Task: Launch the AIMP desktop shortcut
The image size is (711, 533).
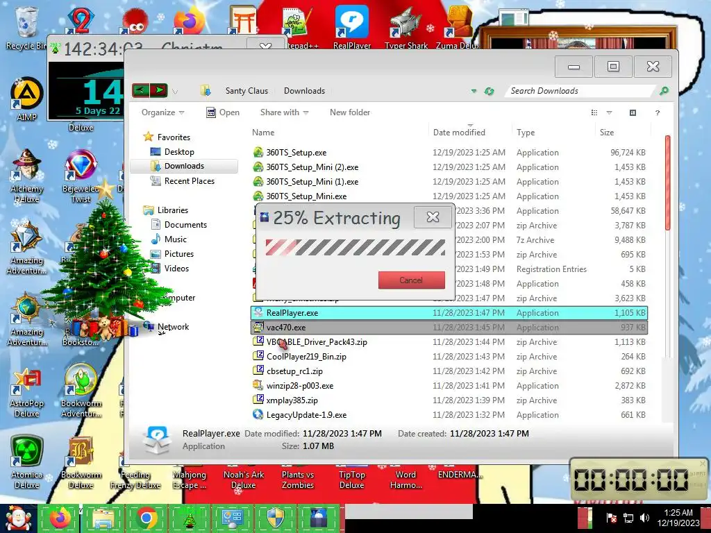Action: 26,100
